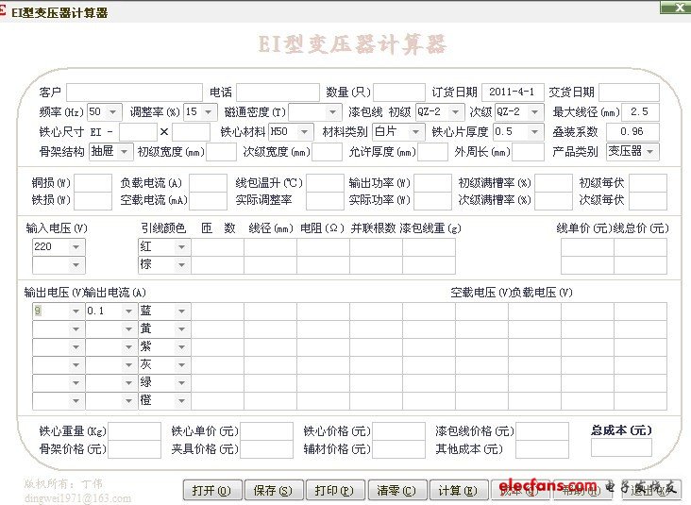Expand the 初级 enameled wire QZ-2 dropdown
The width and height of the screenshot is (691, 505).
point(460,111)
